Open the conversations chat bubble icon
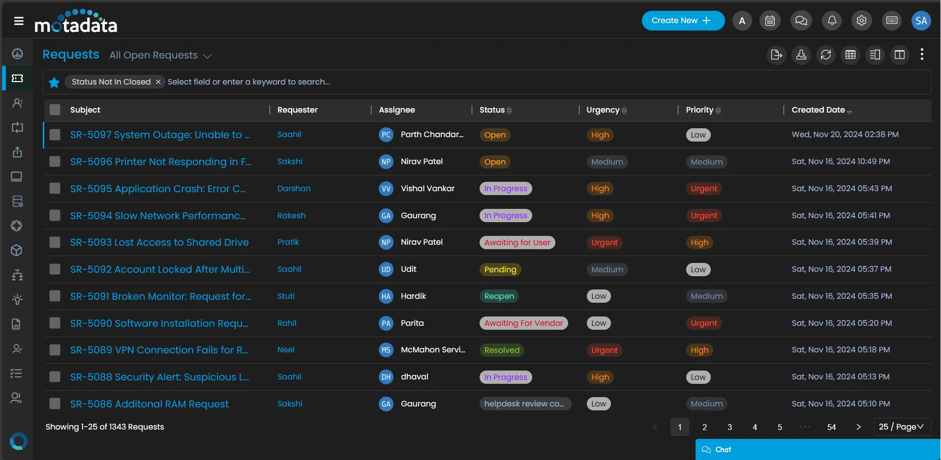941x460 pixels. pyautogui.click(x=801, y=21)
